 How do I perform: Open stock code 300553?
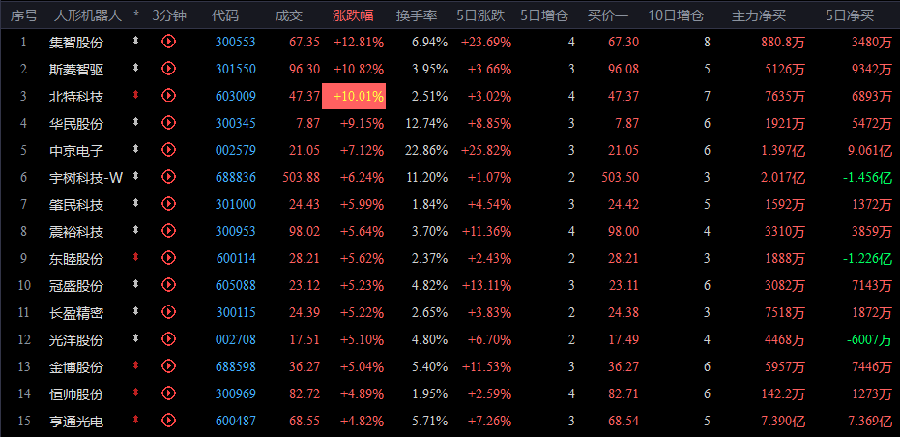click(236, 42)
